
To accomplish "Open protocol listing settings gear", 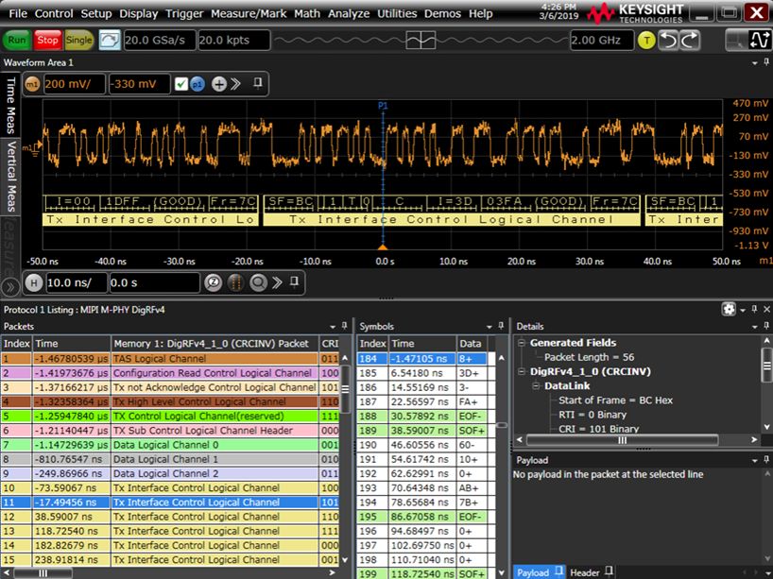I will [728, 309].
